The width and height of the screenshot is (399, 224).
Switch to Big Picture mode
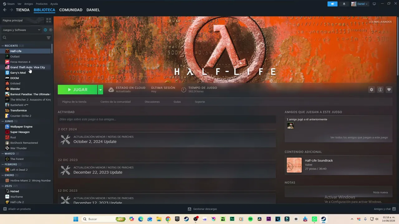coord(374,4)
